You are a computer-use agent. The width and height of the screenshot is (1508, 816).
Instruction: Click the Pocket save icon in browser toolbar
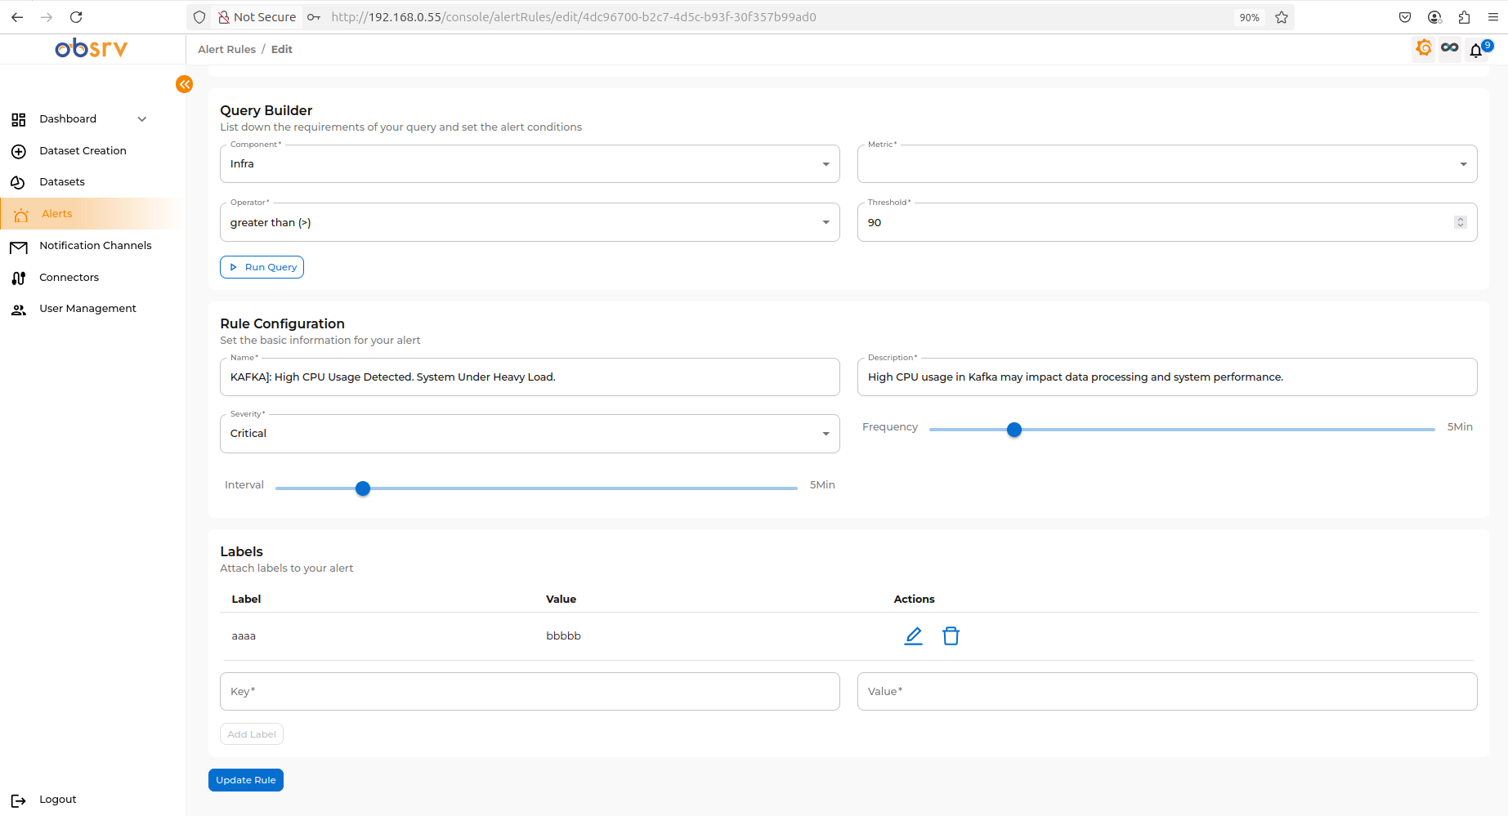[1405, 17]
